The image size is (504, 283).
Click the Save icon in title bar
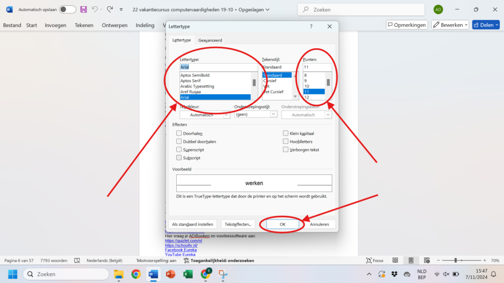[83, 9]
